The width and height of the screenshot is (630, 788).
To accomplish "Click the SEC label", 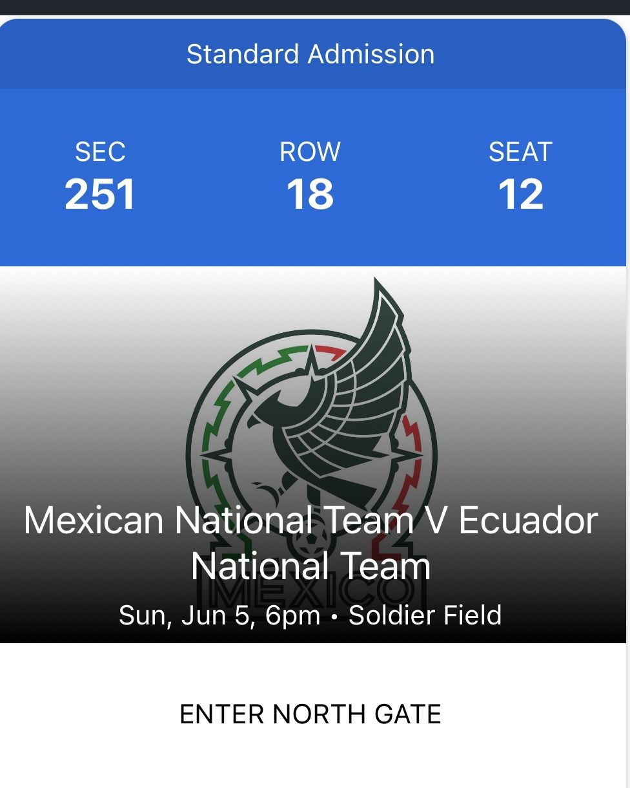I will [x=100, y=152].
